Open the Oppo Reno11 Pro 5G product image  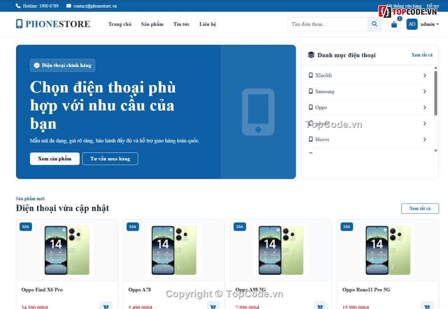pyautogui.click(x=388, y=250)
